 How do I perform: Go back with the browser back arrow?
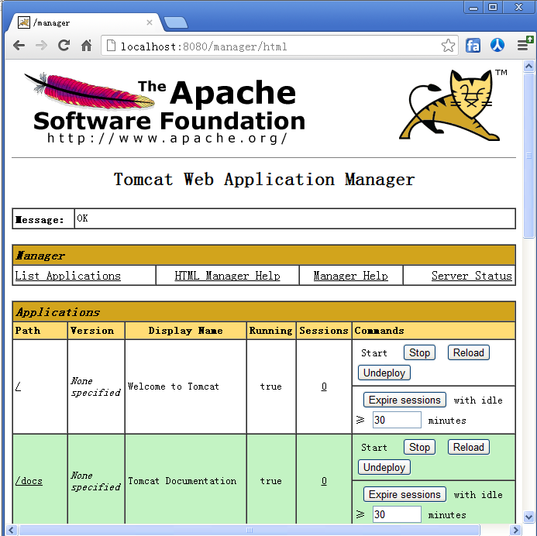tap(19, 45)
